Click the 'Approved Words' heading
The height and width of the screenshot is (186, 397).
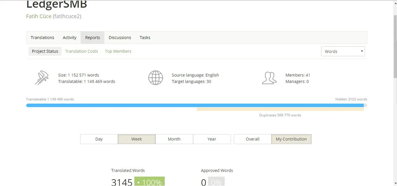coord(217,171)
